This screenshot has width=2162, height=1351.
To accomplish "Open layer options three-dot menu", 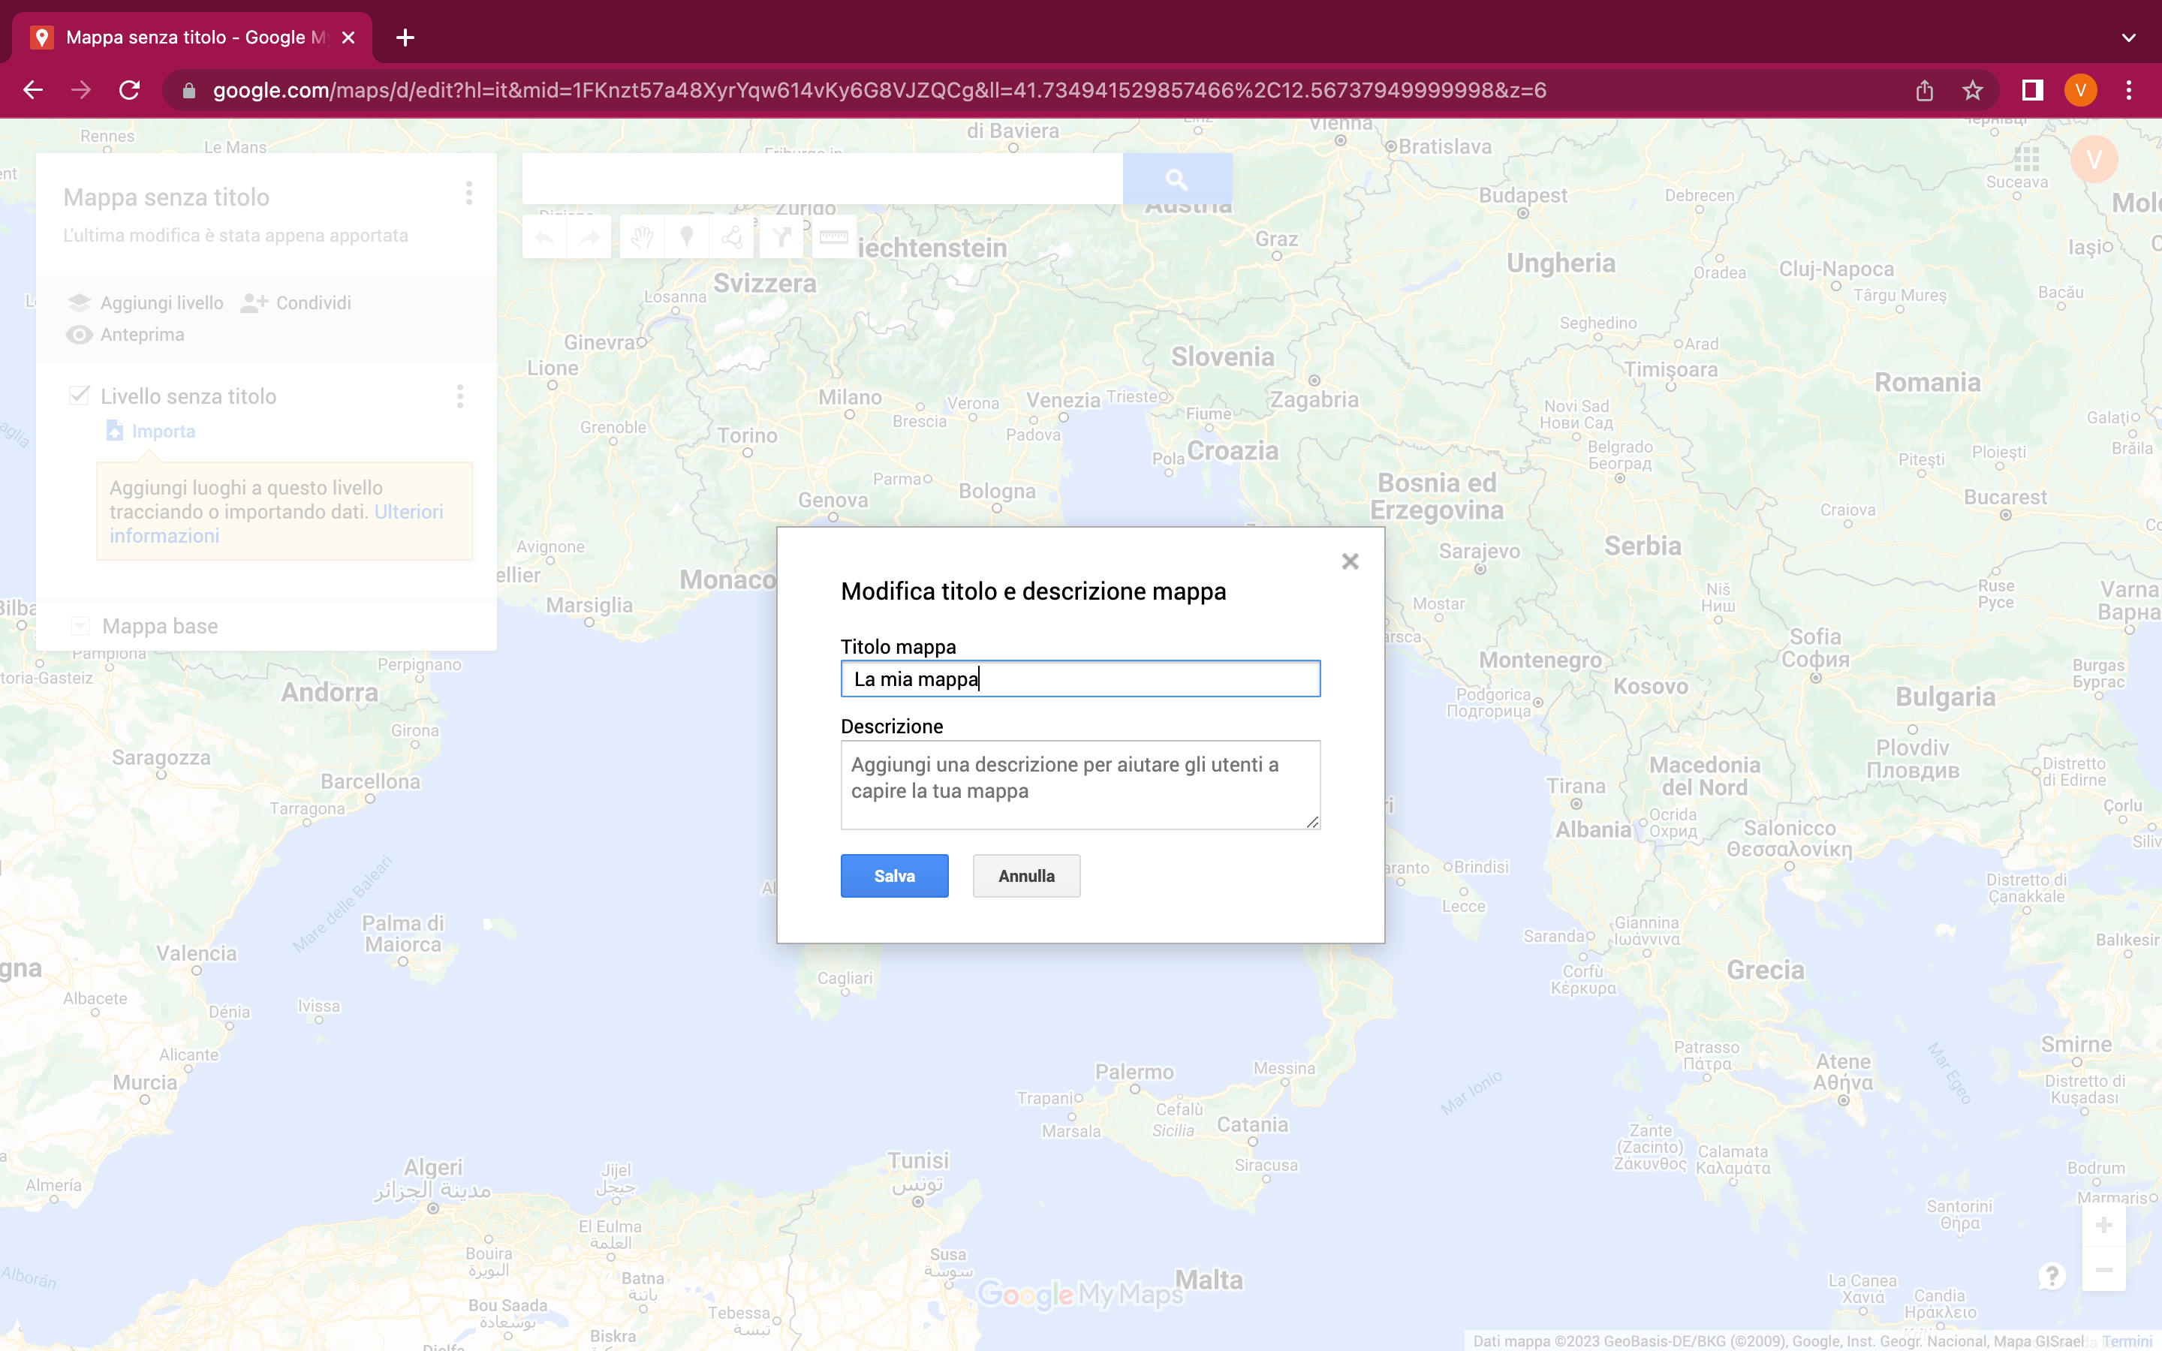I will [x=460, y=396].
